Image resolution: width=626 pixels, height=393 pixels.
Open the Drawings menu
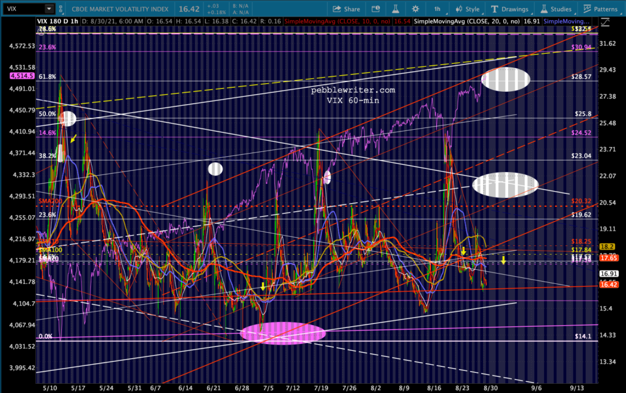(509, 9)
